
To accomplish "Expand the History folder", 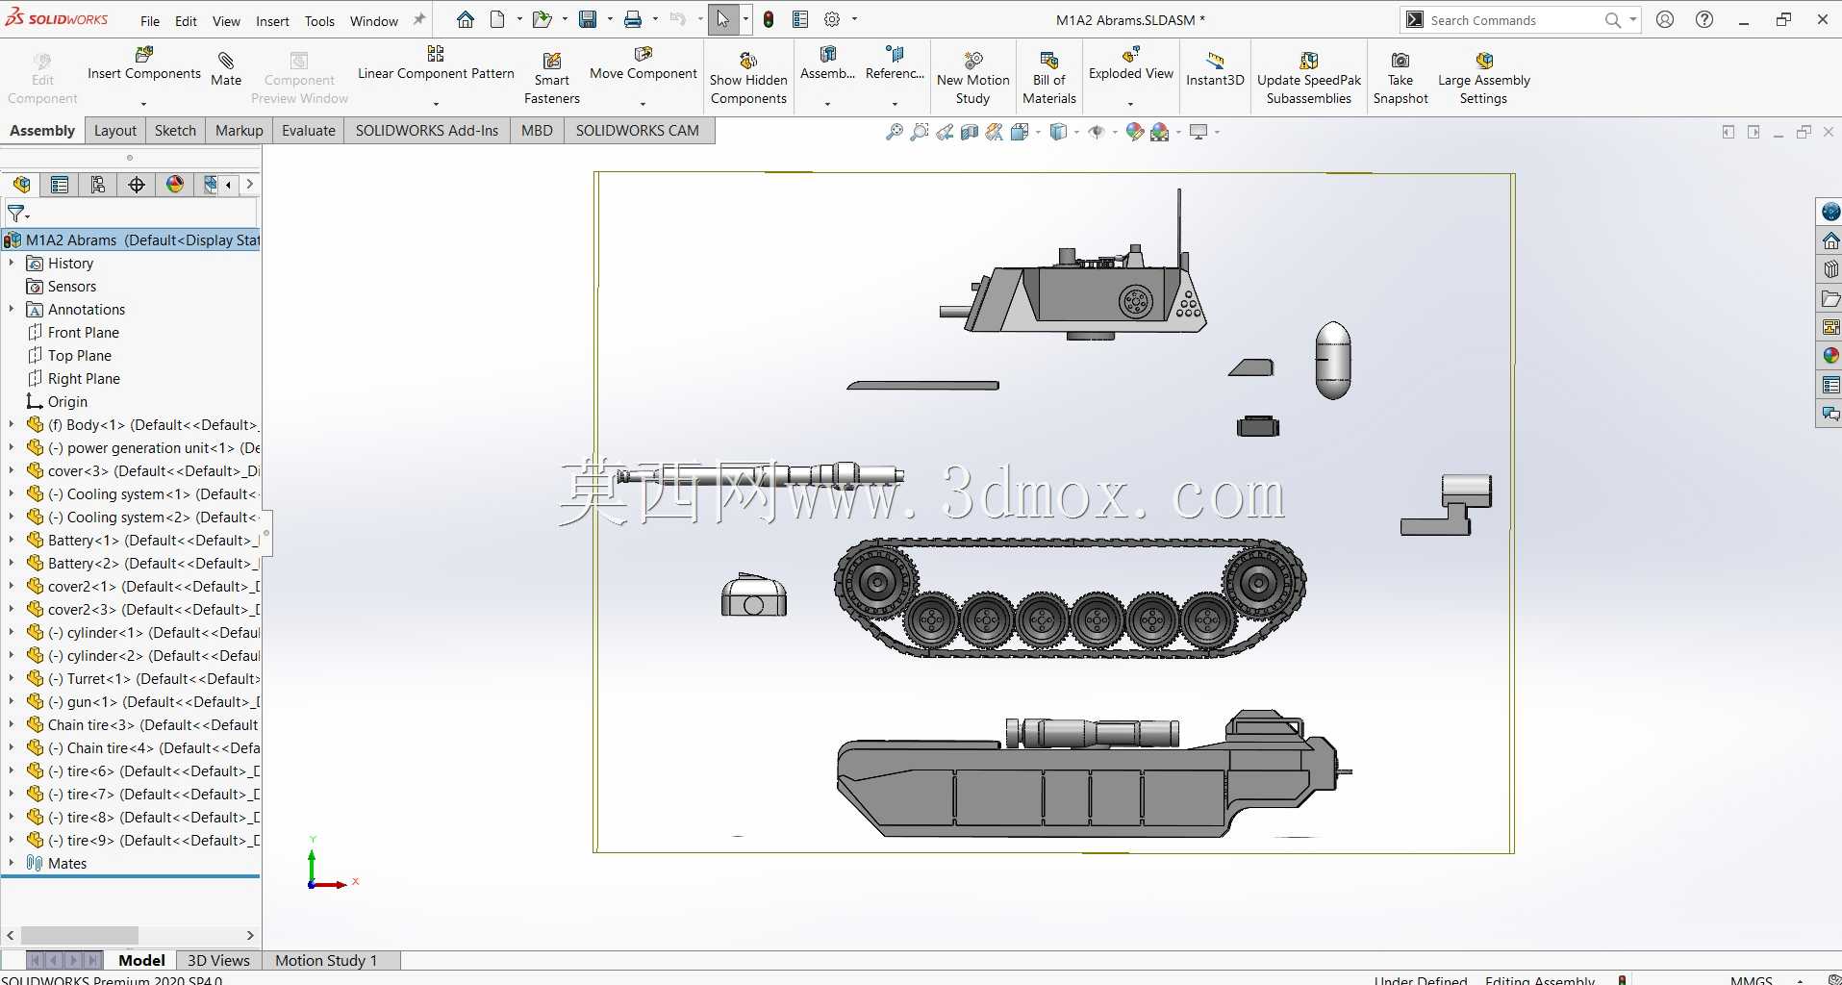I will click(x=12, y=263).
